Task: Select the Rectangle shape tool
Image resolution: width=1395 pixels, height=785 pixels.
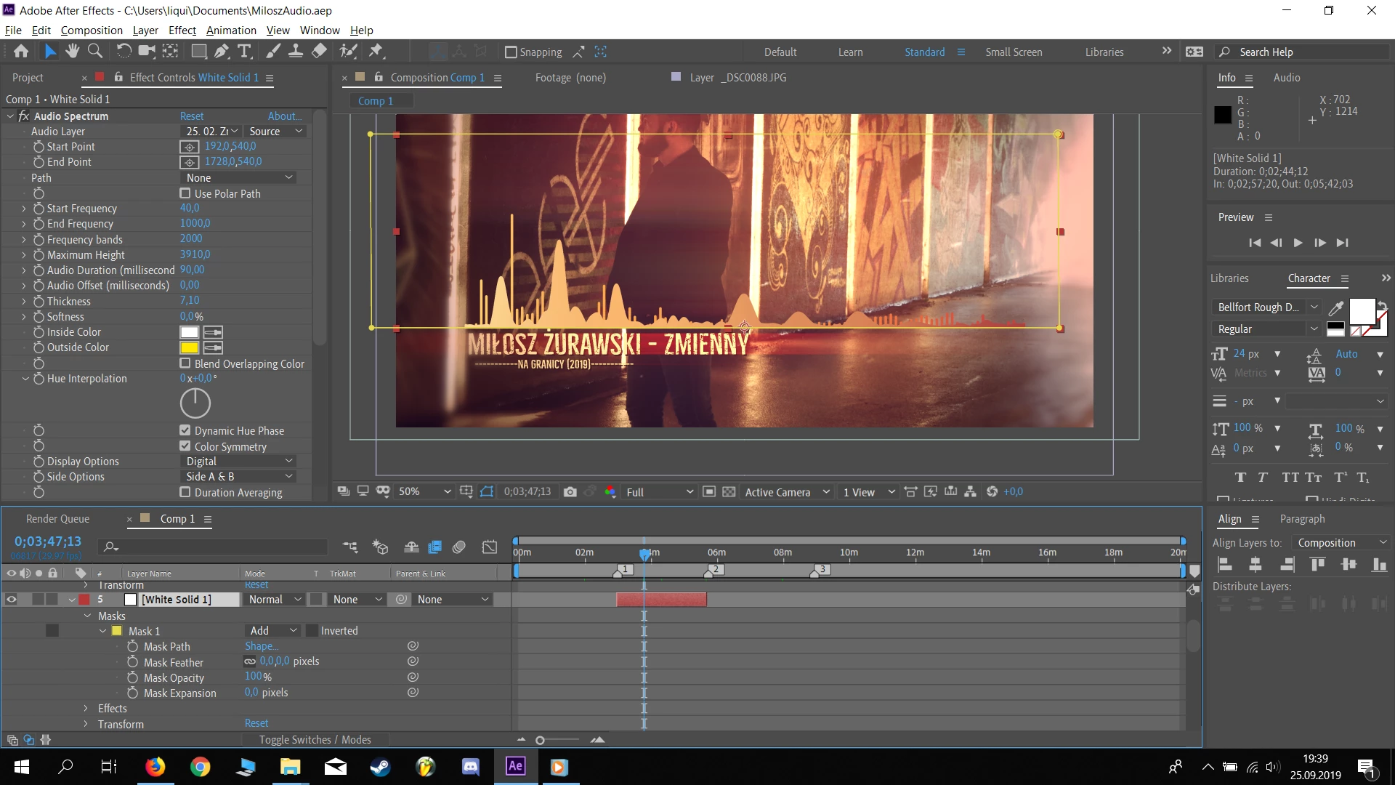Action: pos(198,51)
